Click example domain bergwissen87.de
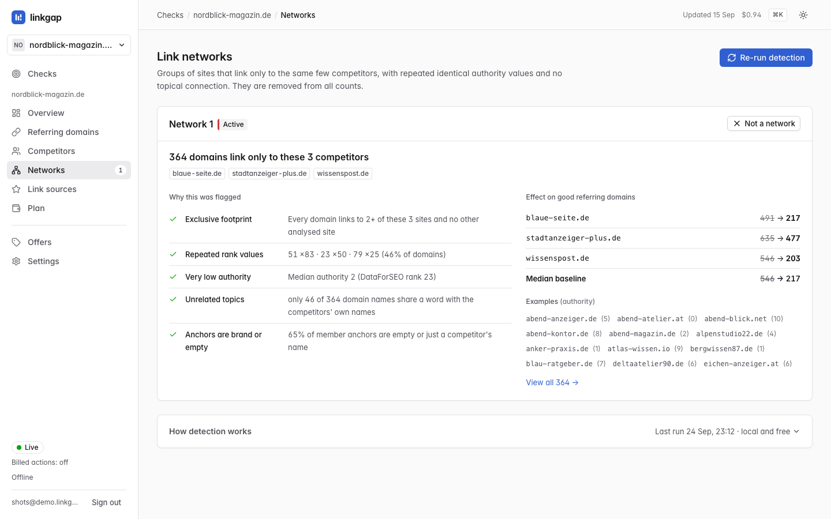 tap(721, 349)
